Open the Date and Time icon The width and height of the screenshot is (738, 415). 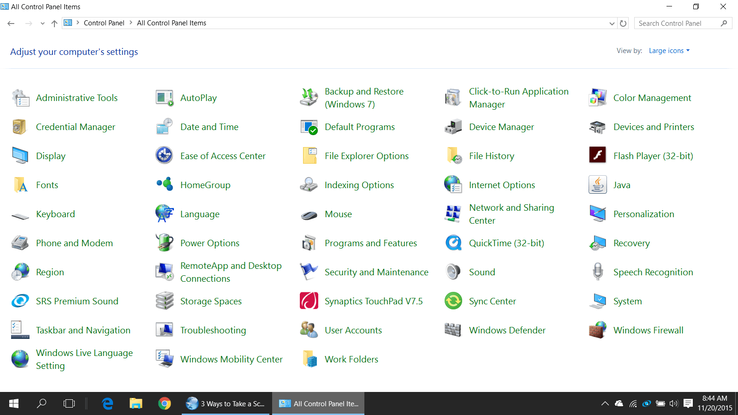[165, 127]
